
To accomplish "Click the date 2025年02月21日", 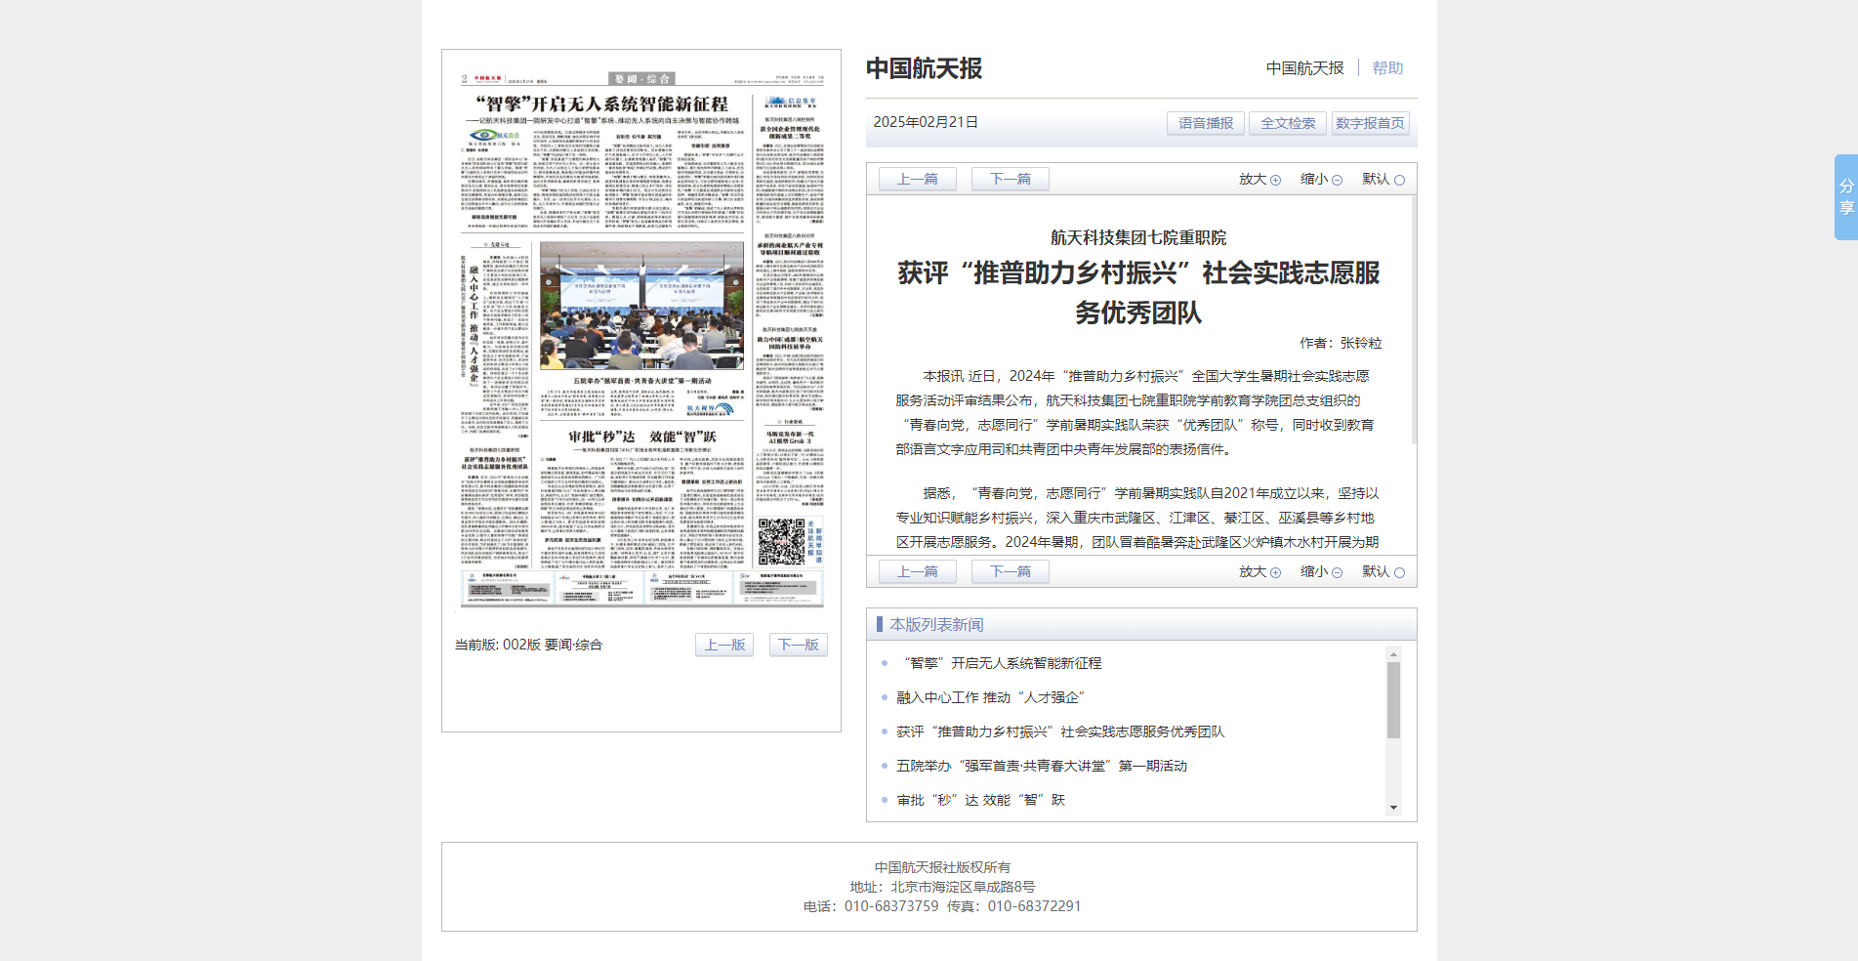I will click(926, 122).
